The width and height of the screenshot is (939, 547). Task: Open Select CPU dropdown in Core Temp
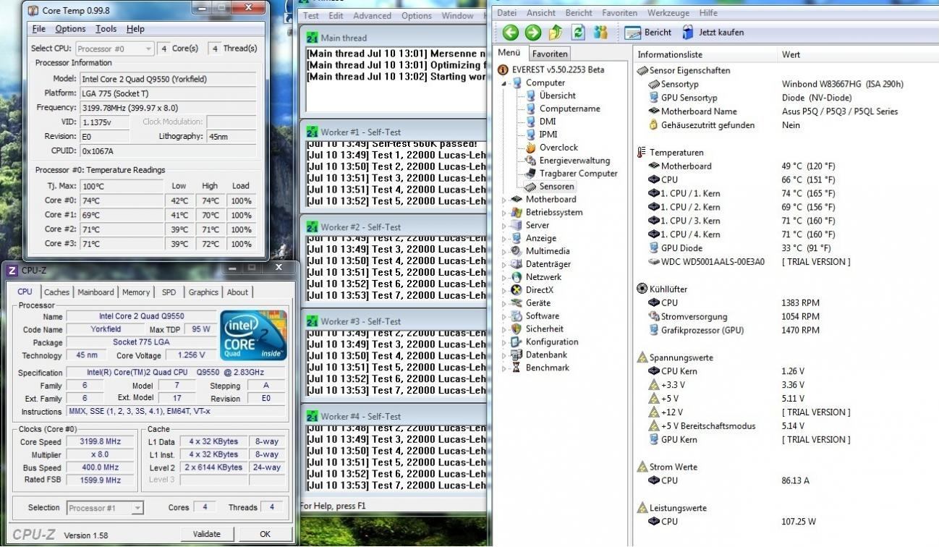pos(114,48)
